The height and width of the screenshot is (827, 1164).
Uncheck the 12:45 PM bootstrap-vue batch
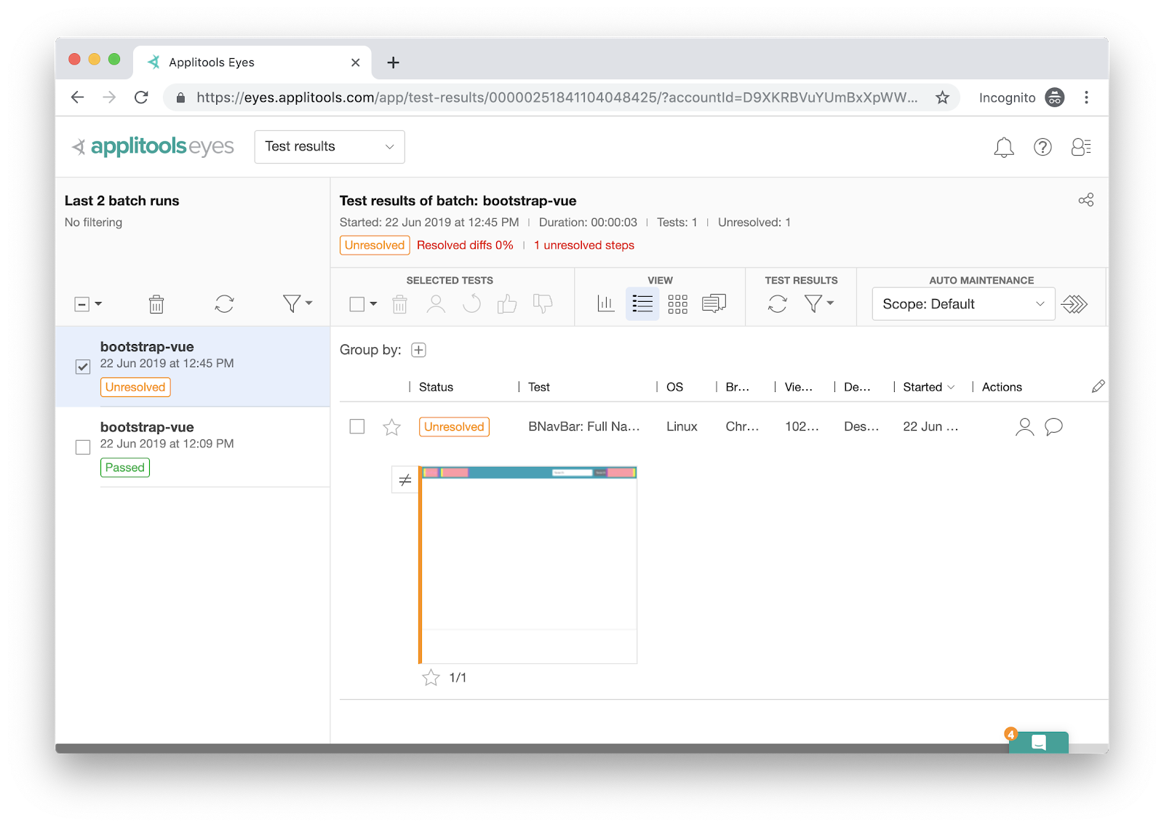point(83,367)
